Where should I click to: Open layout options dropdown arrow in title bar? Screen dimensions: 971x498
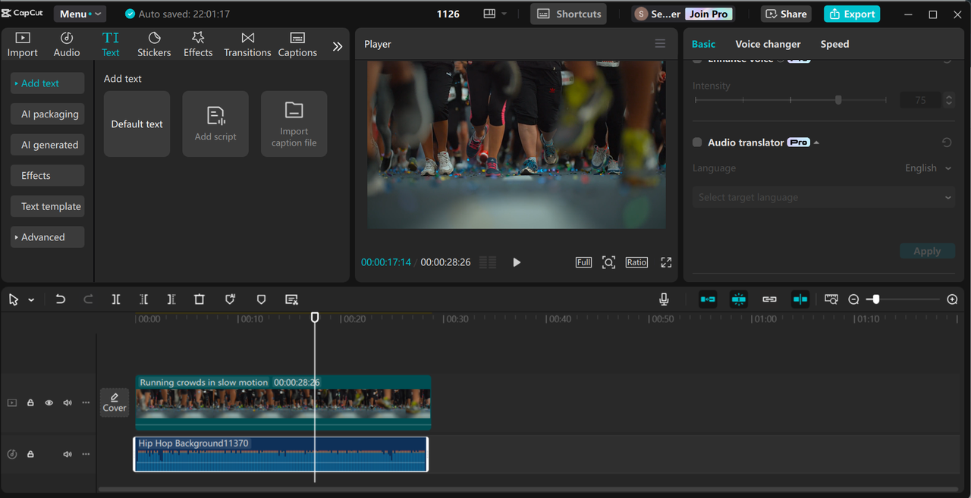point(504,14)
